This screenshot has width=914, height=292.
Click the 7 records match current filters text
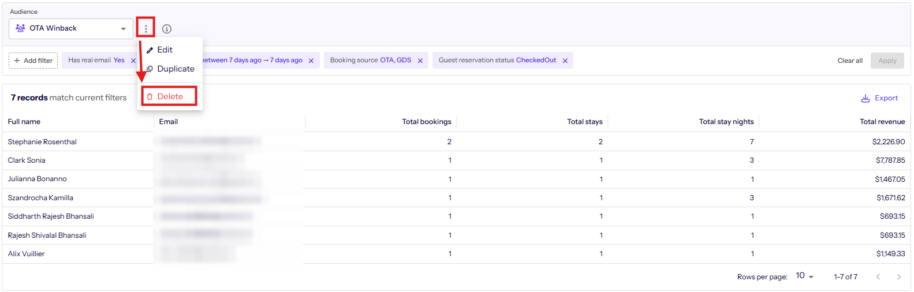tap(69, 98)
